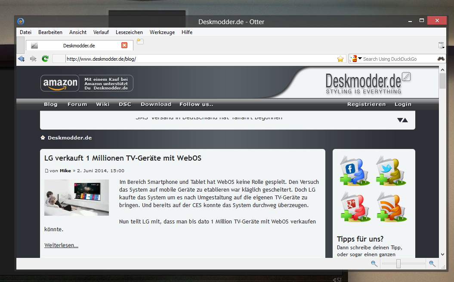This screenshot has height=282, width=454.
Task: Click author name Mike
Action: [65, 171]
